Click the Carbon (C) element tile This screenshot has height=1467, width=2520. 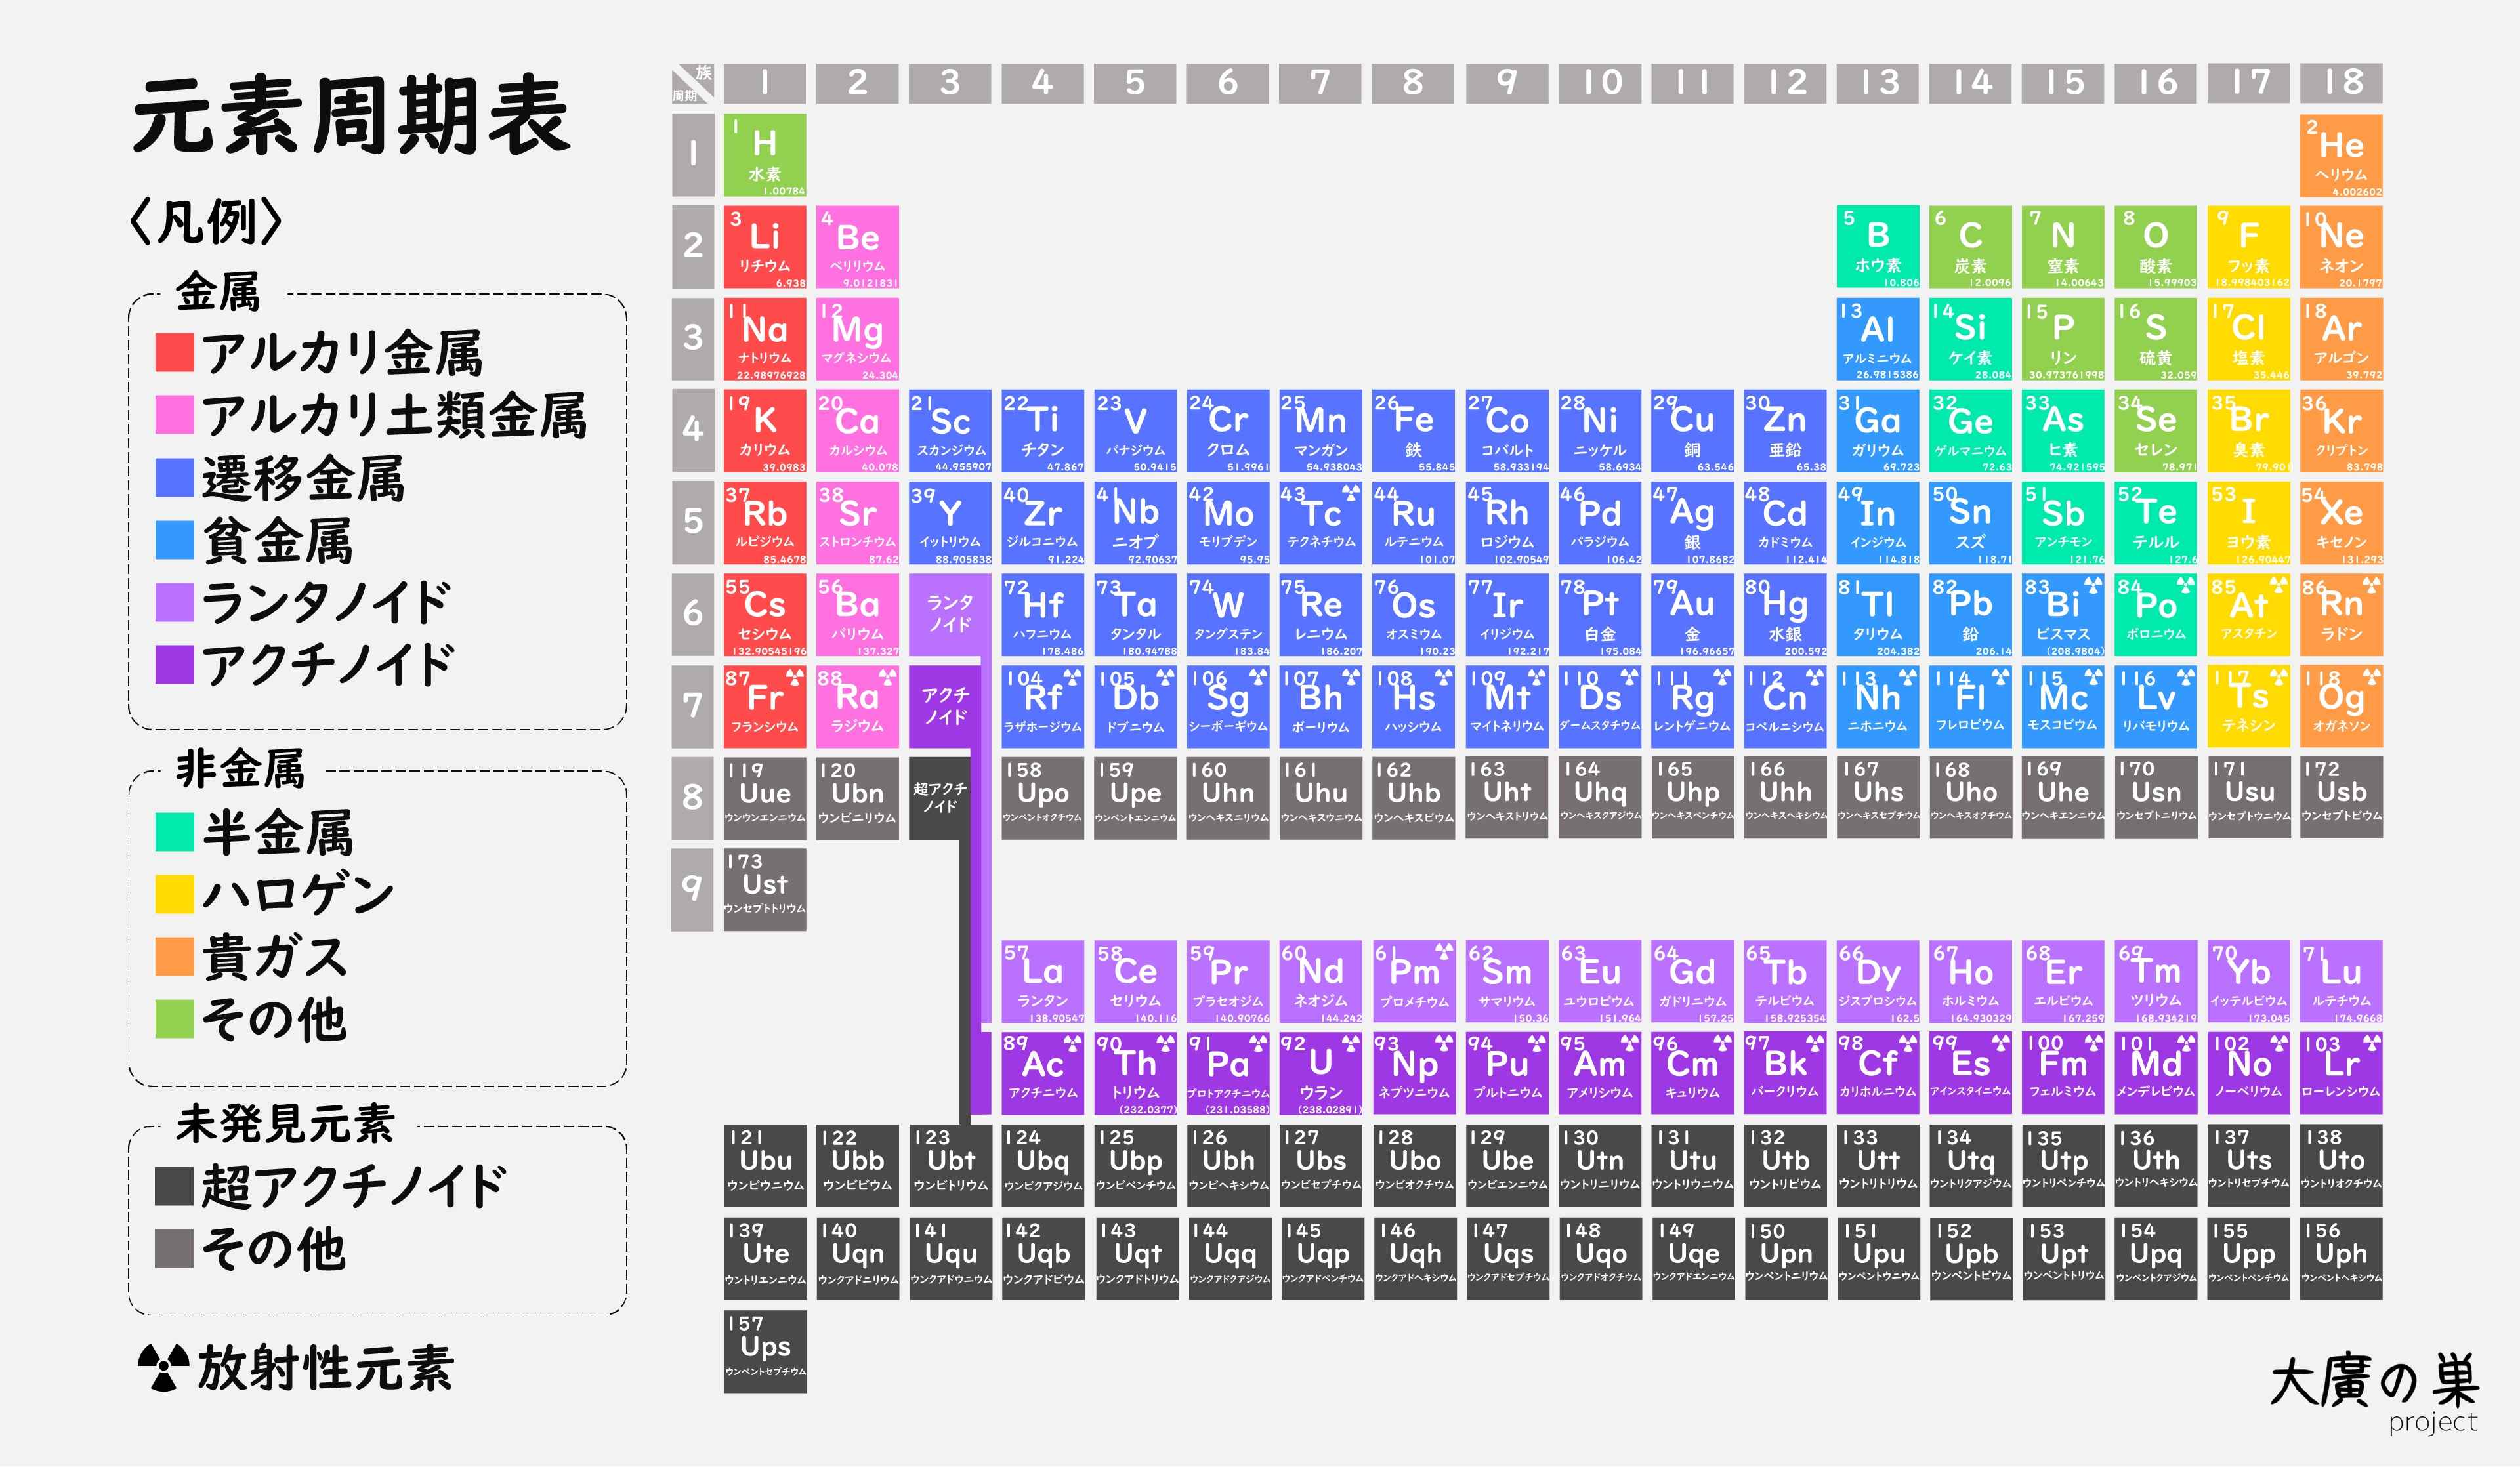(1970, 246)
